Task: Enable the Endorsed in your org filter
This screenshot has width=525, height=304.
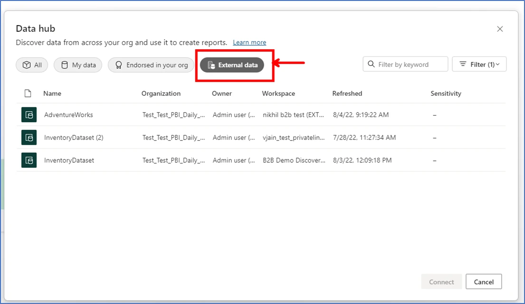Action: 151,64
